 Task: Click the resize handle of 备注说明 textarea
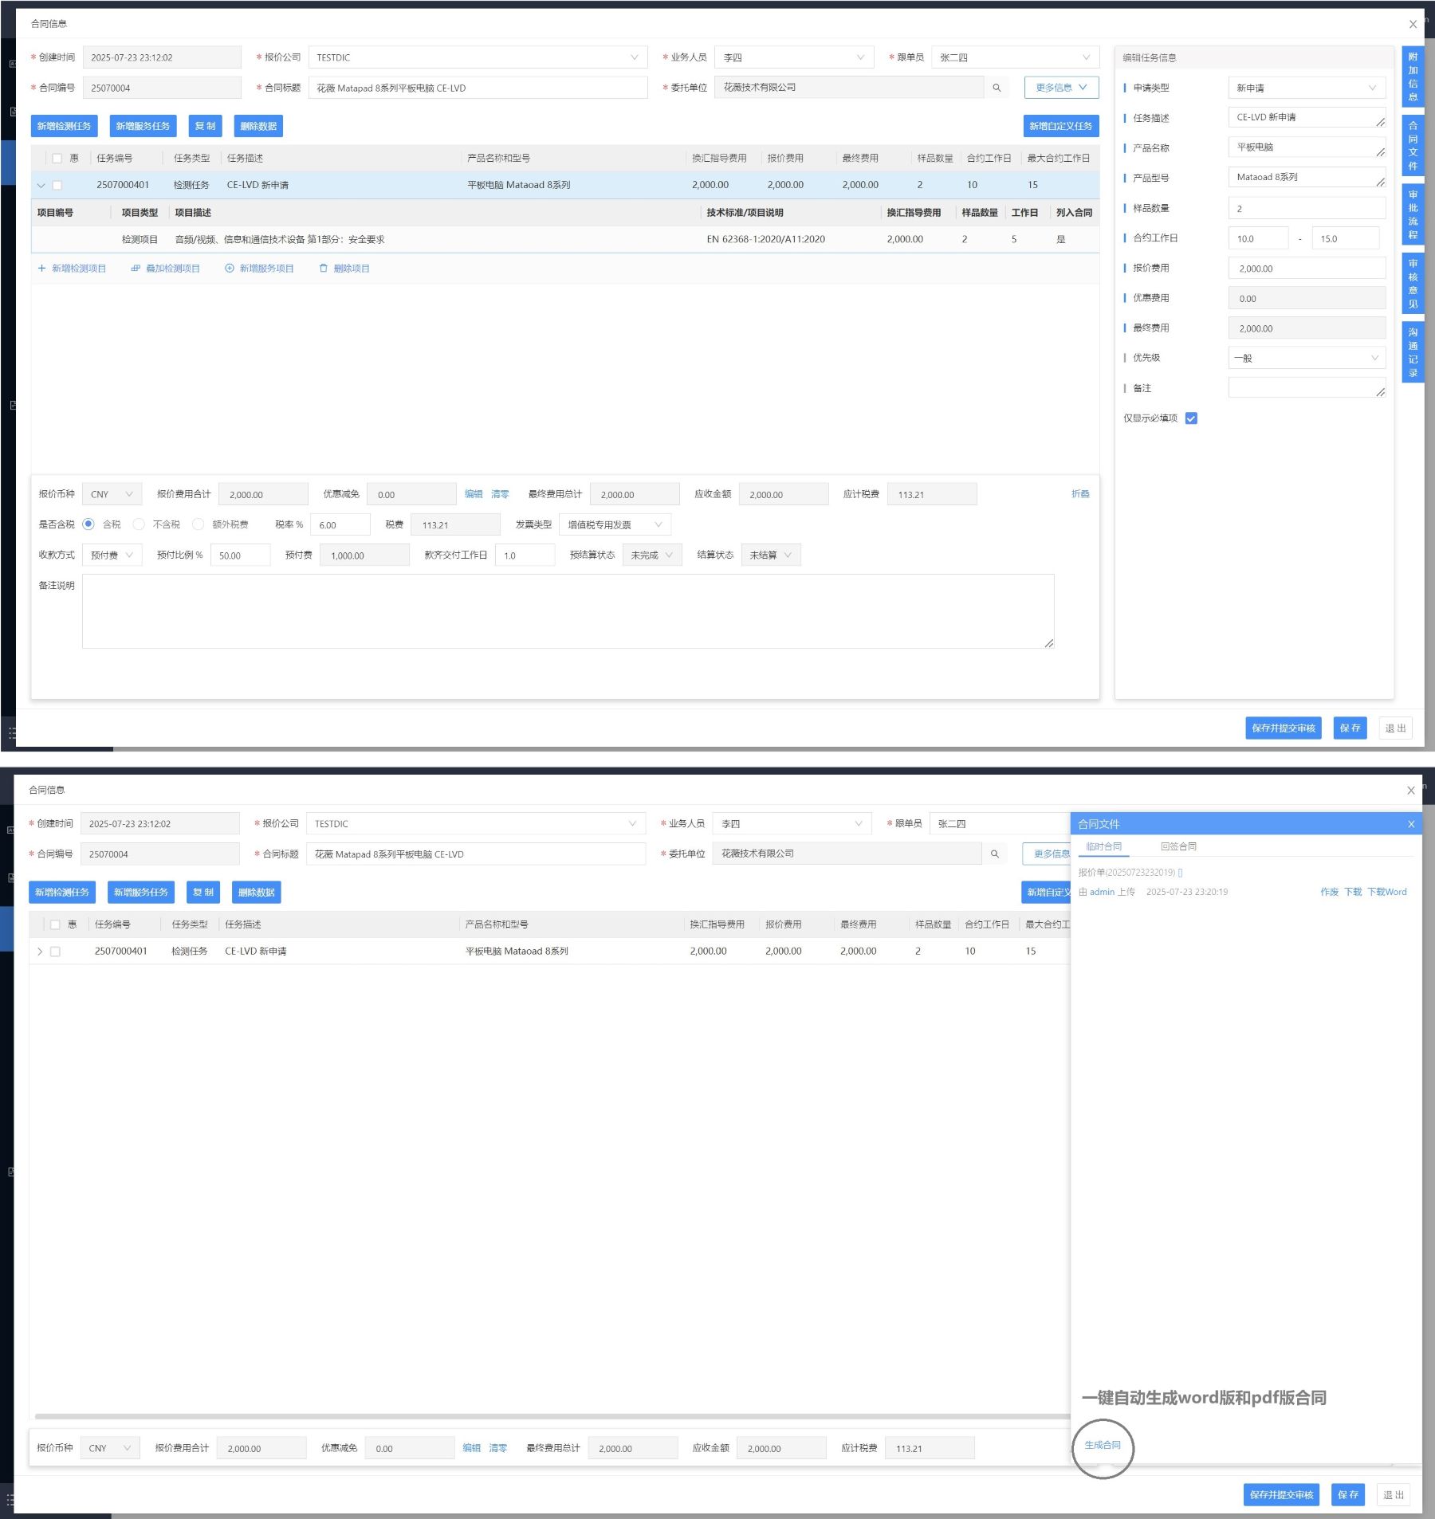pyautogui.click(x=1048, y=643)
